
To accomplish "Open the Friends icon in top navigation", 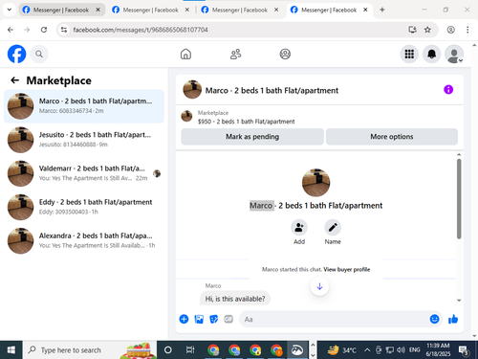I will click(x=235, y=54).
